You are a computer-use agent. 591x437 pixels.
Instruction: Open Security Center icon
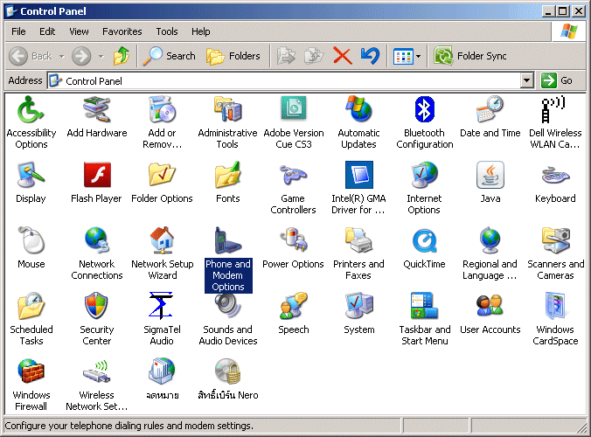pyautogui.click(x=96, y=306)
